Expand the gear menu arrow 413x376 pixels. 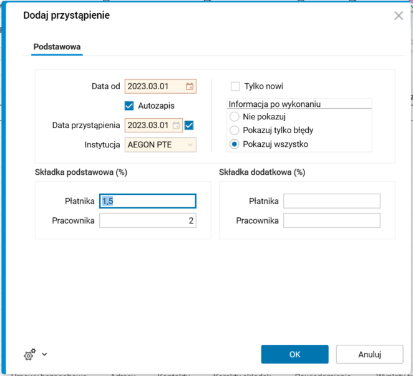click(44, 355)
